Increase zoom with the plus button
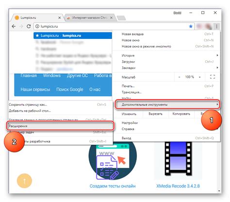The image size is (230, 202). 200,77
